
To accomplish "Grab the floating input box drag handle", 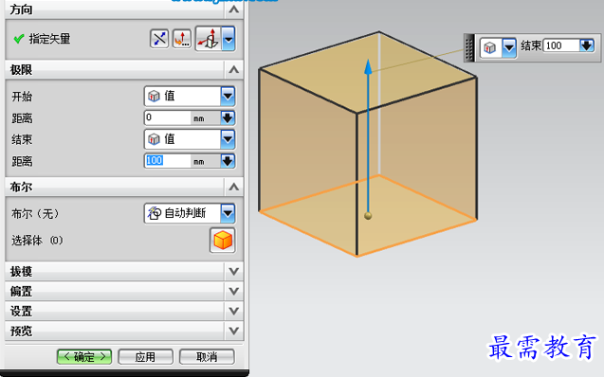I will click(x=469, y=47).
